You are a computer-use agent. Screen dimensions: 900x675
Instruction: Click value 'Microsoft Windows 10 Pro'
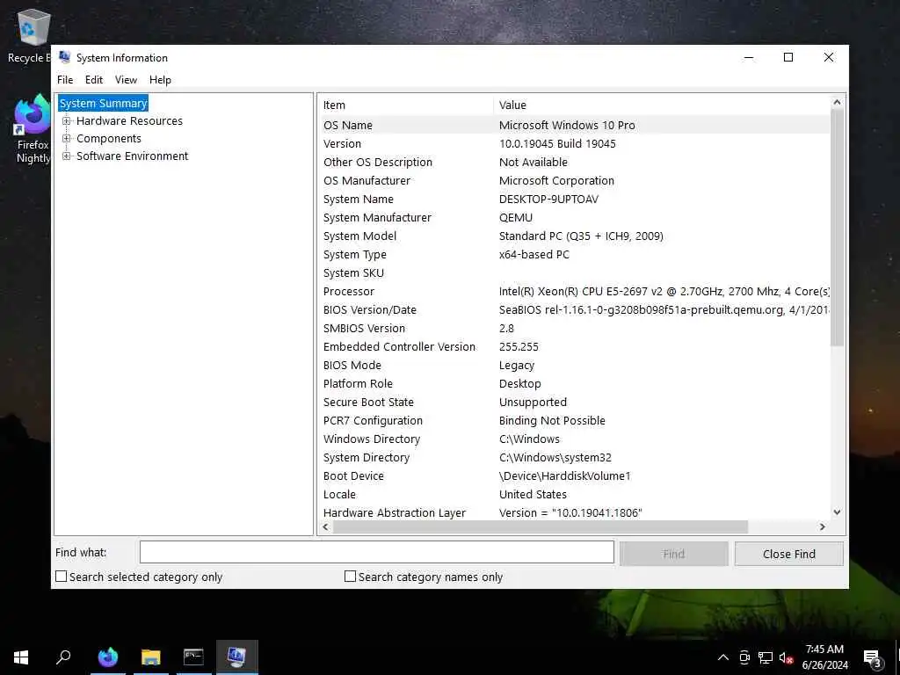567,125
